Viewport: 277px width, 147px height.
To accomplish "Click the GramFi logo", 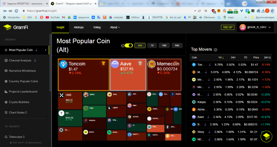I will pos(16,27).
